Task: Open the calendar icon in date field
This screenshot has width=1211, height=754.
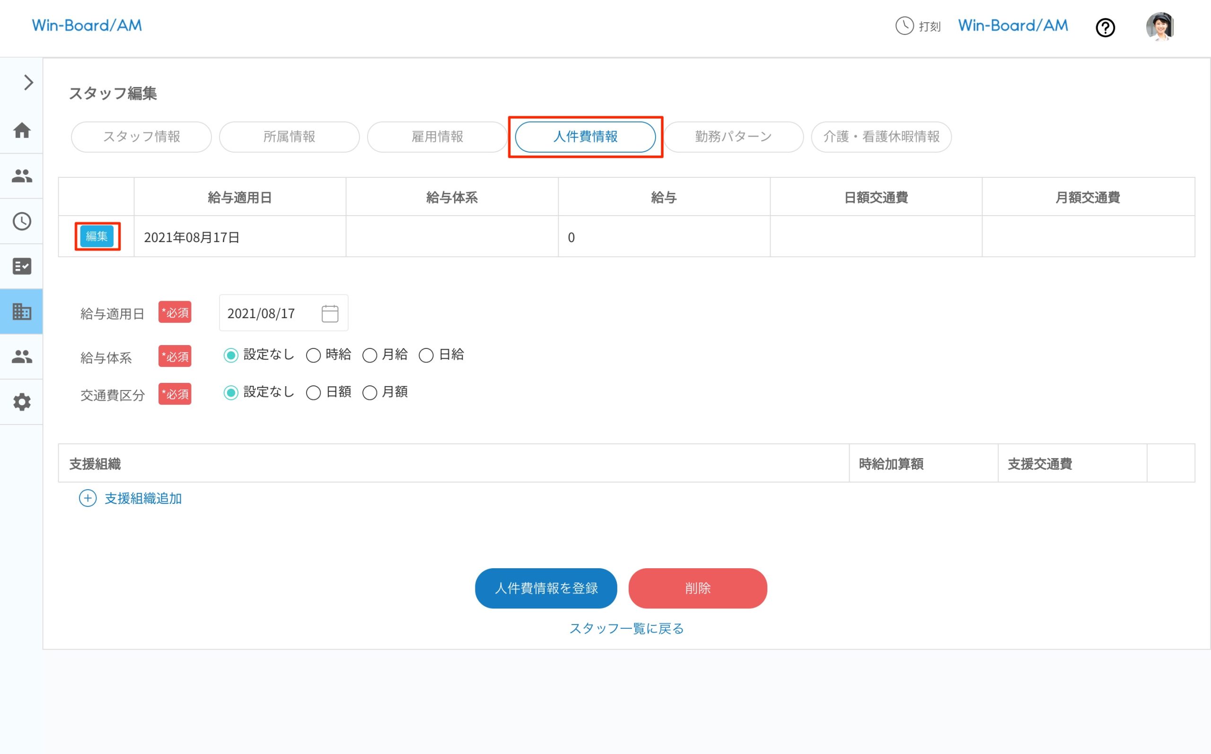Action: click(x=330, y=313)
